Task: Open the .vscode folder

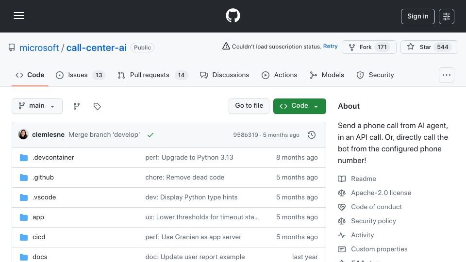Action: [x=44, y=197]
